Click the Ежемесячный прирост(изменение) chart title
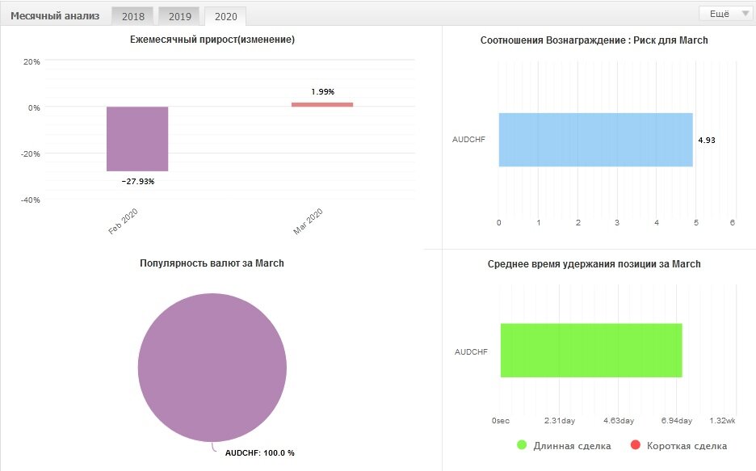Viewport: 756px width, 471px height. [212, 40]
